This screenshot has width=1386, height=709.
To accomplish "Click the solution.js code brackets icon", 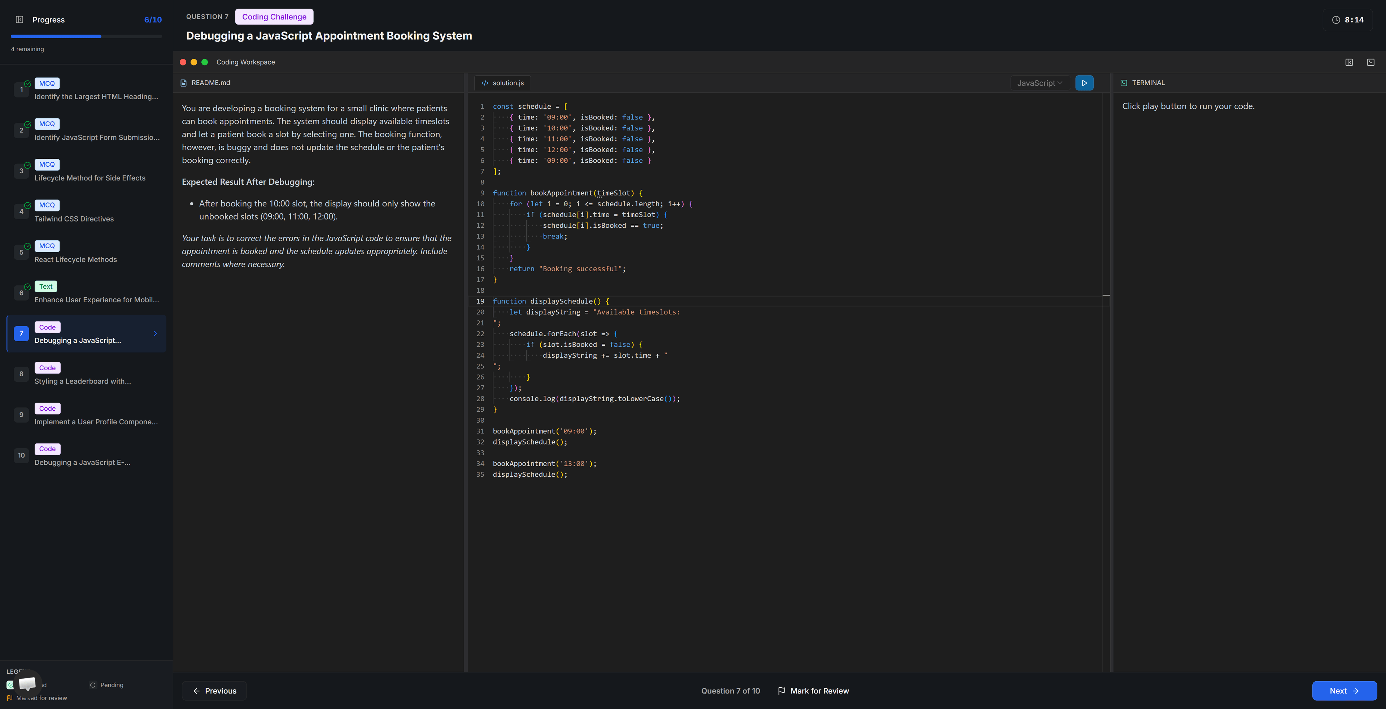I will [485, 83].
